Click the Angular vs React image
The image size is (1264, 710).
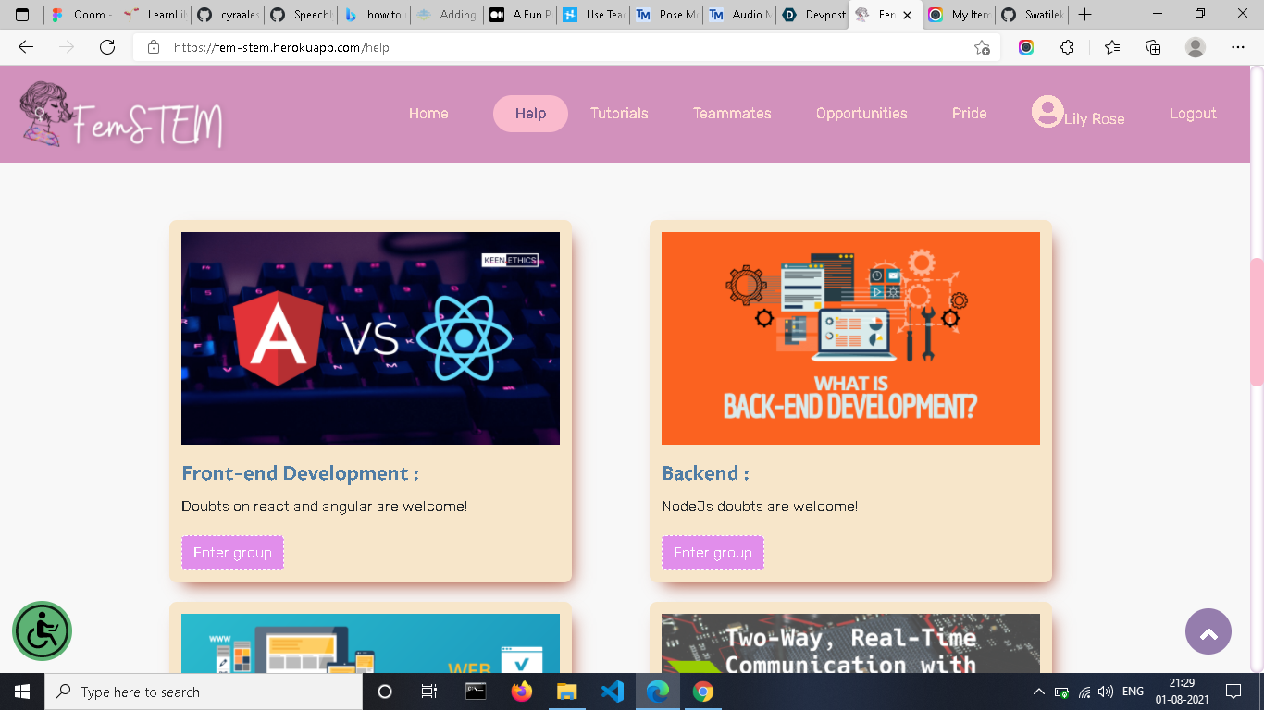pyautogui.click(x=370, y=338)
